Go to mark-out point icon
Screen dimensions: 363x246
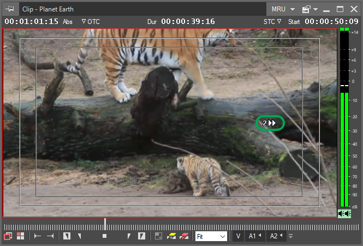(50, 236)
